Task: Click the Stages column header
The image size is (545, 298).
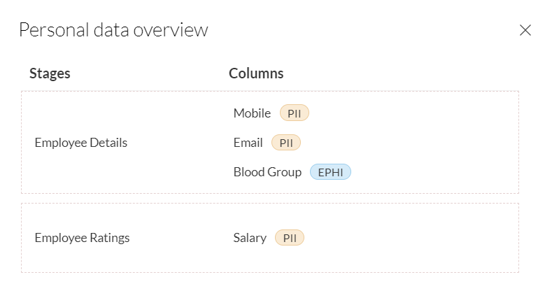Action: [50, 73]
